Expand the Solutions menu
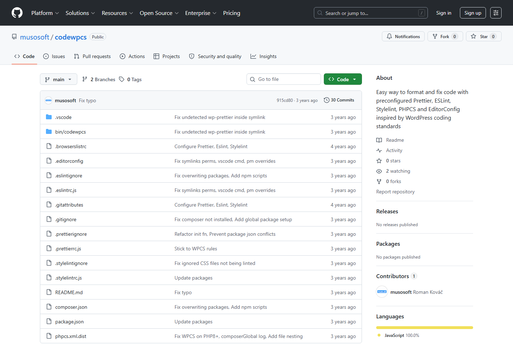The height and width of the screenshot is (349, 513). point(80,13)
